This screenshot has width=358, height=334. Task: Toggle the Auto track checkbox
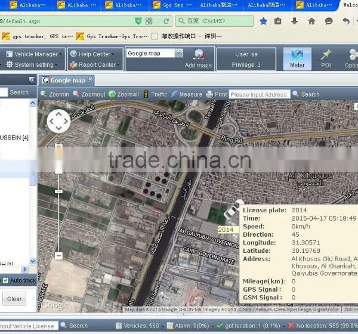point(5,280)
